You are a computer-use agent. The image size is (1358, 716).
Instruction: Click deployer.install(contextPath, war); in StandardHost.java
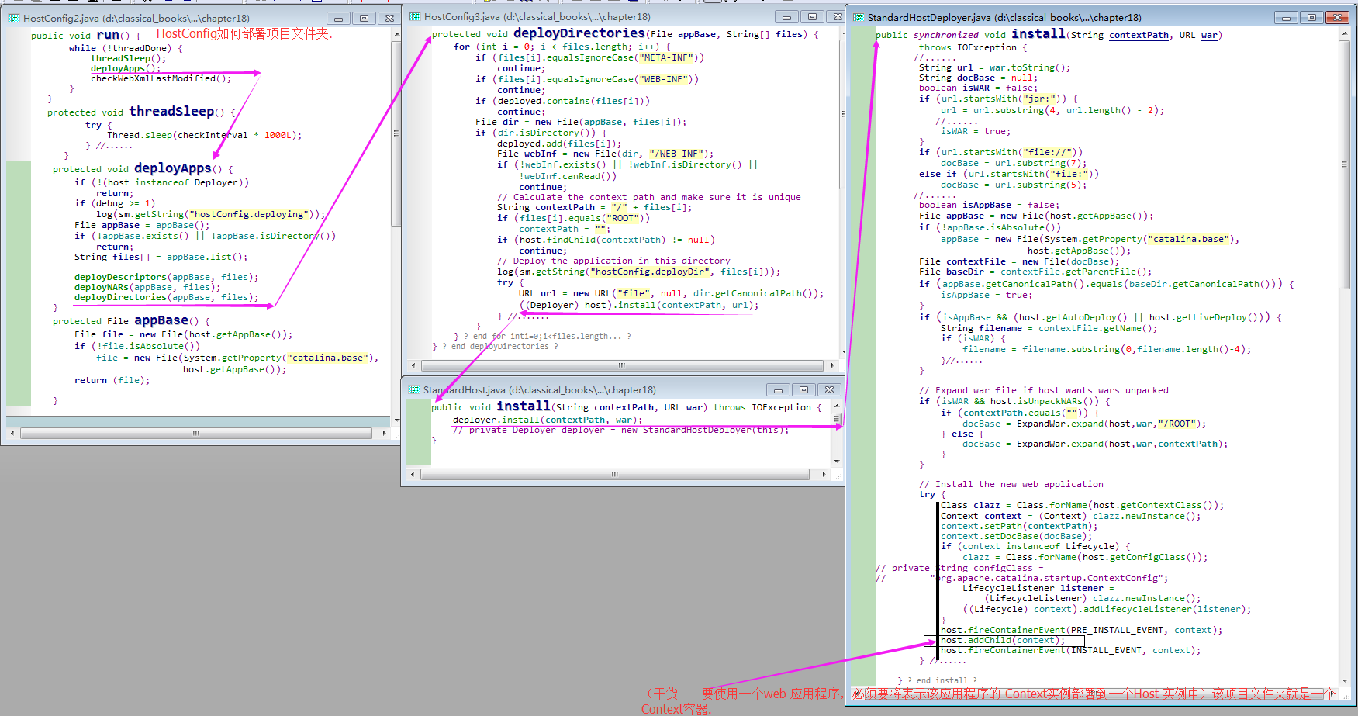(x=548, y=420)
